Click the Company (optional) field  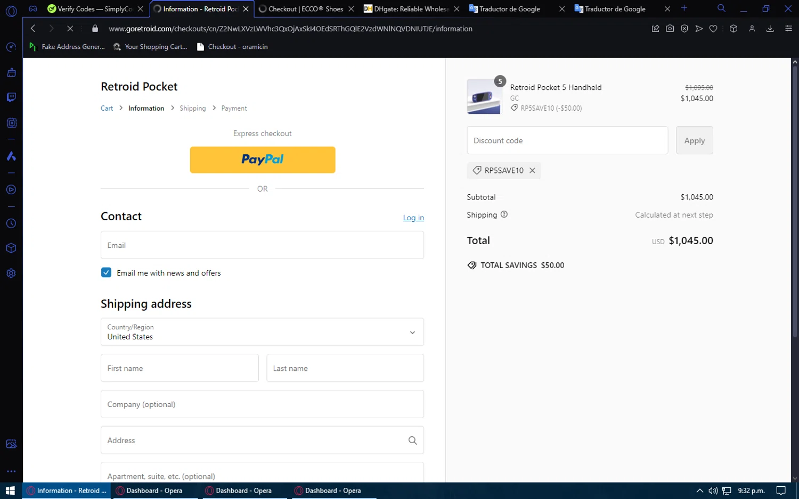pos(262,404)
